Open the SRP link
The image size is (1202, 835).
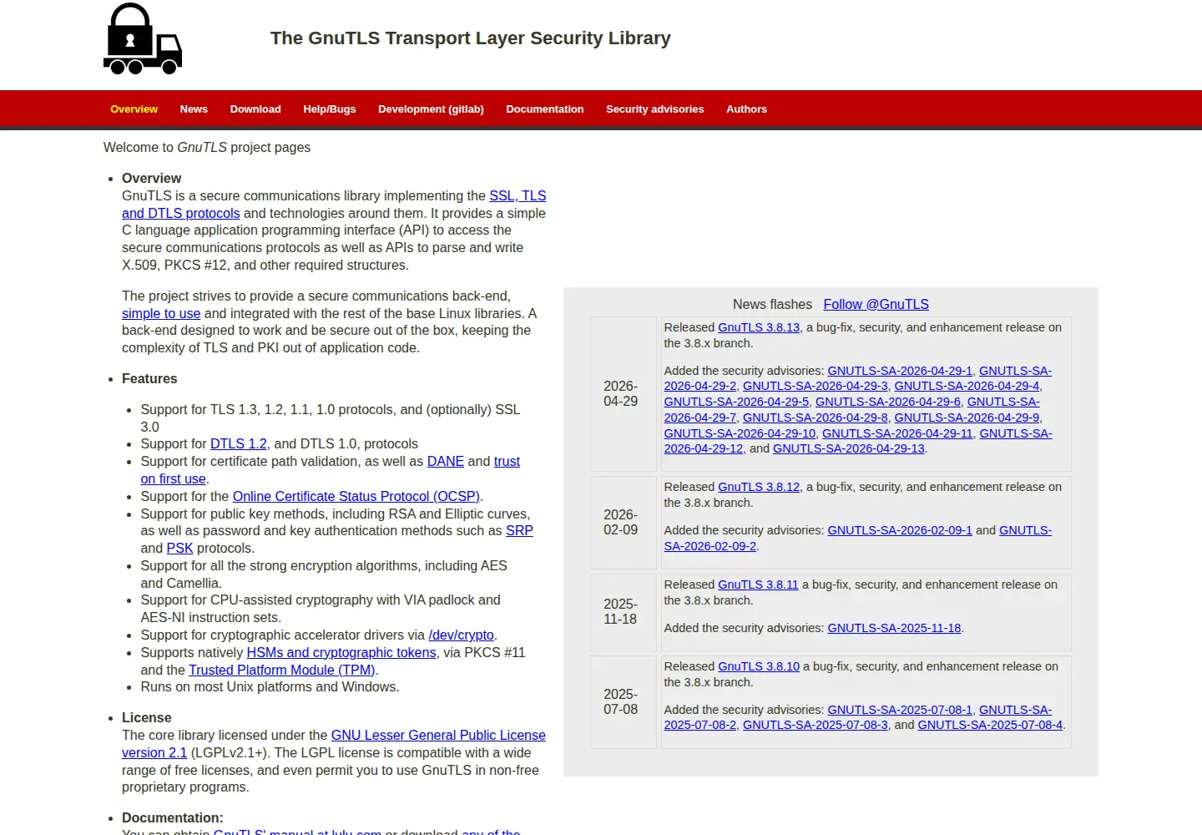pyautogui.click(x=519, y=530)
